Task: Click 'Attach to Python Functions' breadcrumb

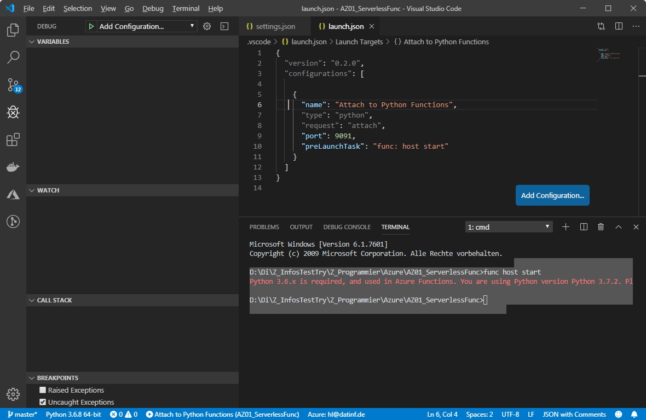Action: coord(446,42)
